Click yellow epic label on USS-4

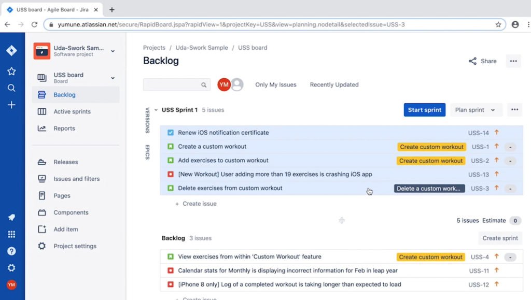[x=430, y=257]
